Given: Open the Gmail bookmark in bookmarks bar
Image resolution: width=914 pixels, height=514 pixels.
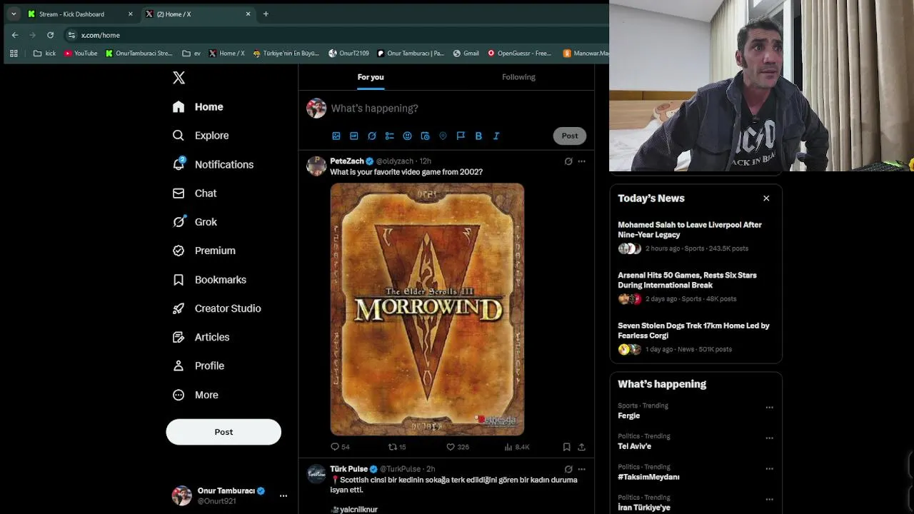Looking at the screenshot, I should tap(466, 54).
